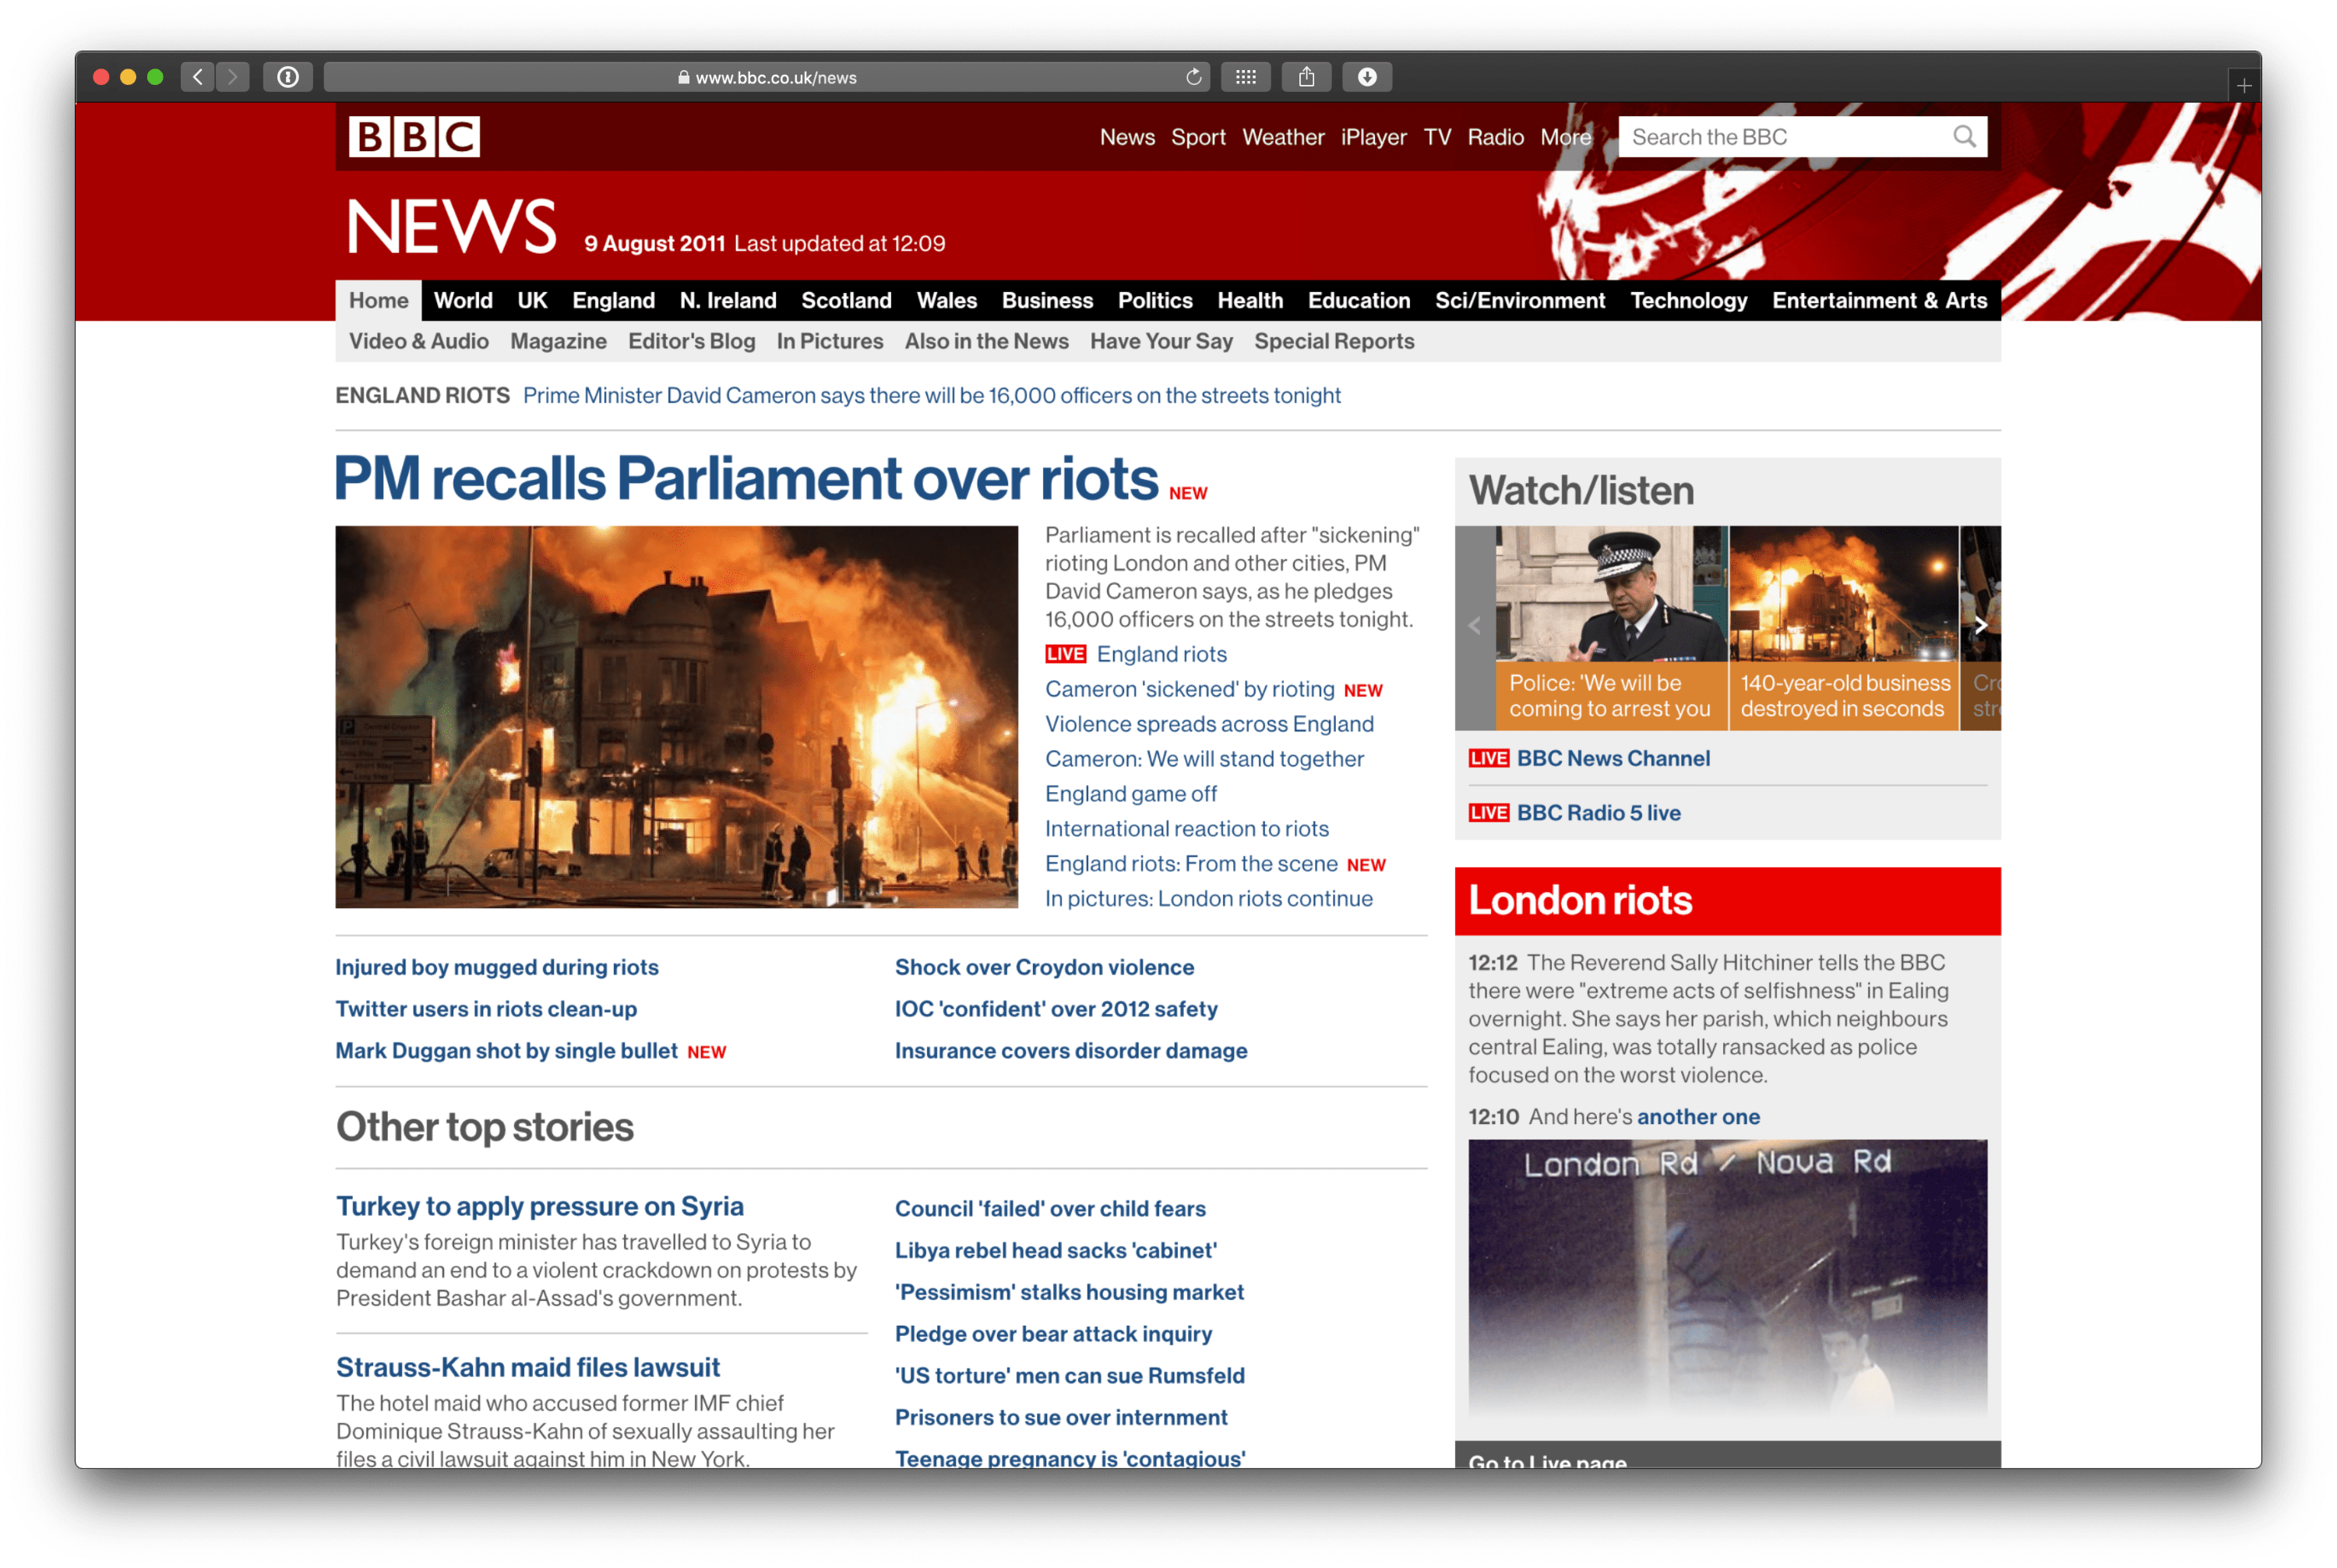This screenshot has width=2337, height=1568.
Task: Click England game off link
Action: (1131, 794)
